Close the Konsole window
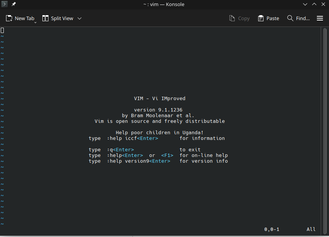 323,4
